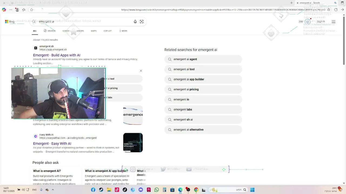346x194 pixels.
Task: Click 'About 116,000 results' text
Action: [45, 40]
